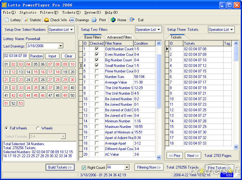The image size is (242, 180).
Task: Deselect lottery number 53
Action: tap(21, 103)
